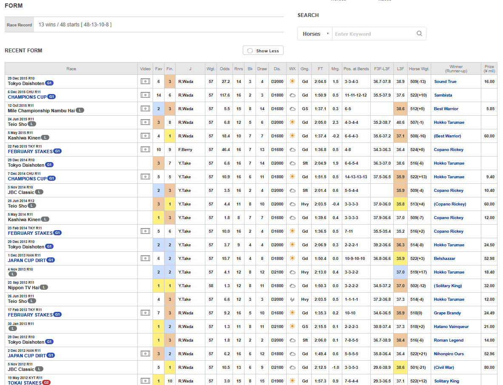Play video for 2 Dec 2012 Japan Cup Dirt
The image size is (503, 385).
click(x=145, y=354)
